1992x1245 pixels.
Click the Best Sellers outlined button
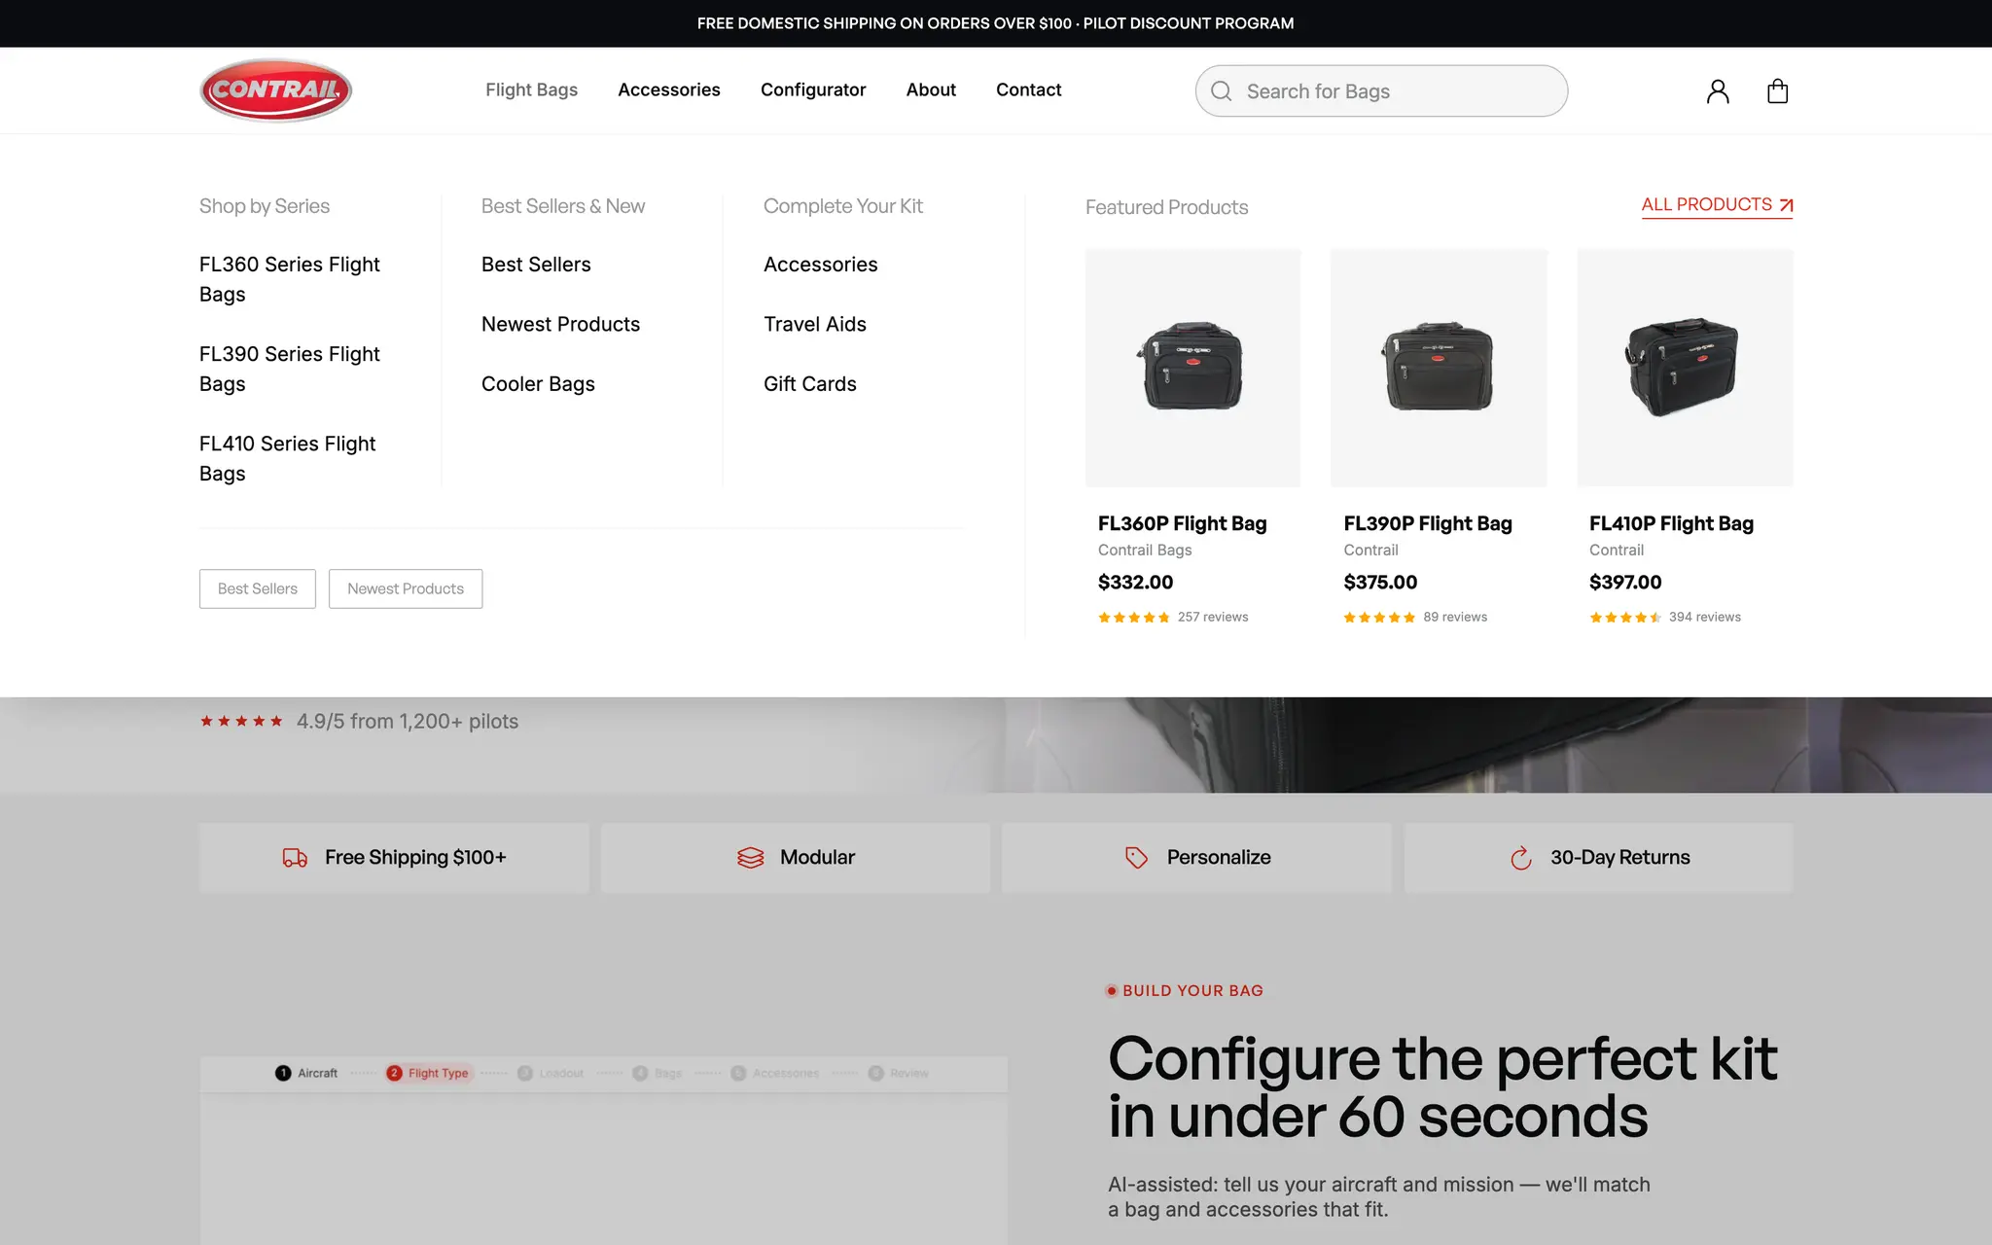click(x=258, y=588)
